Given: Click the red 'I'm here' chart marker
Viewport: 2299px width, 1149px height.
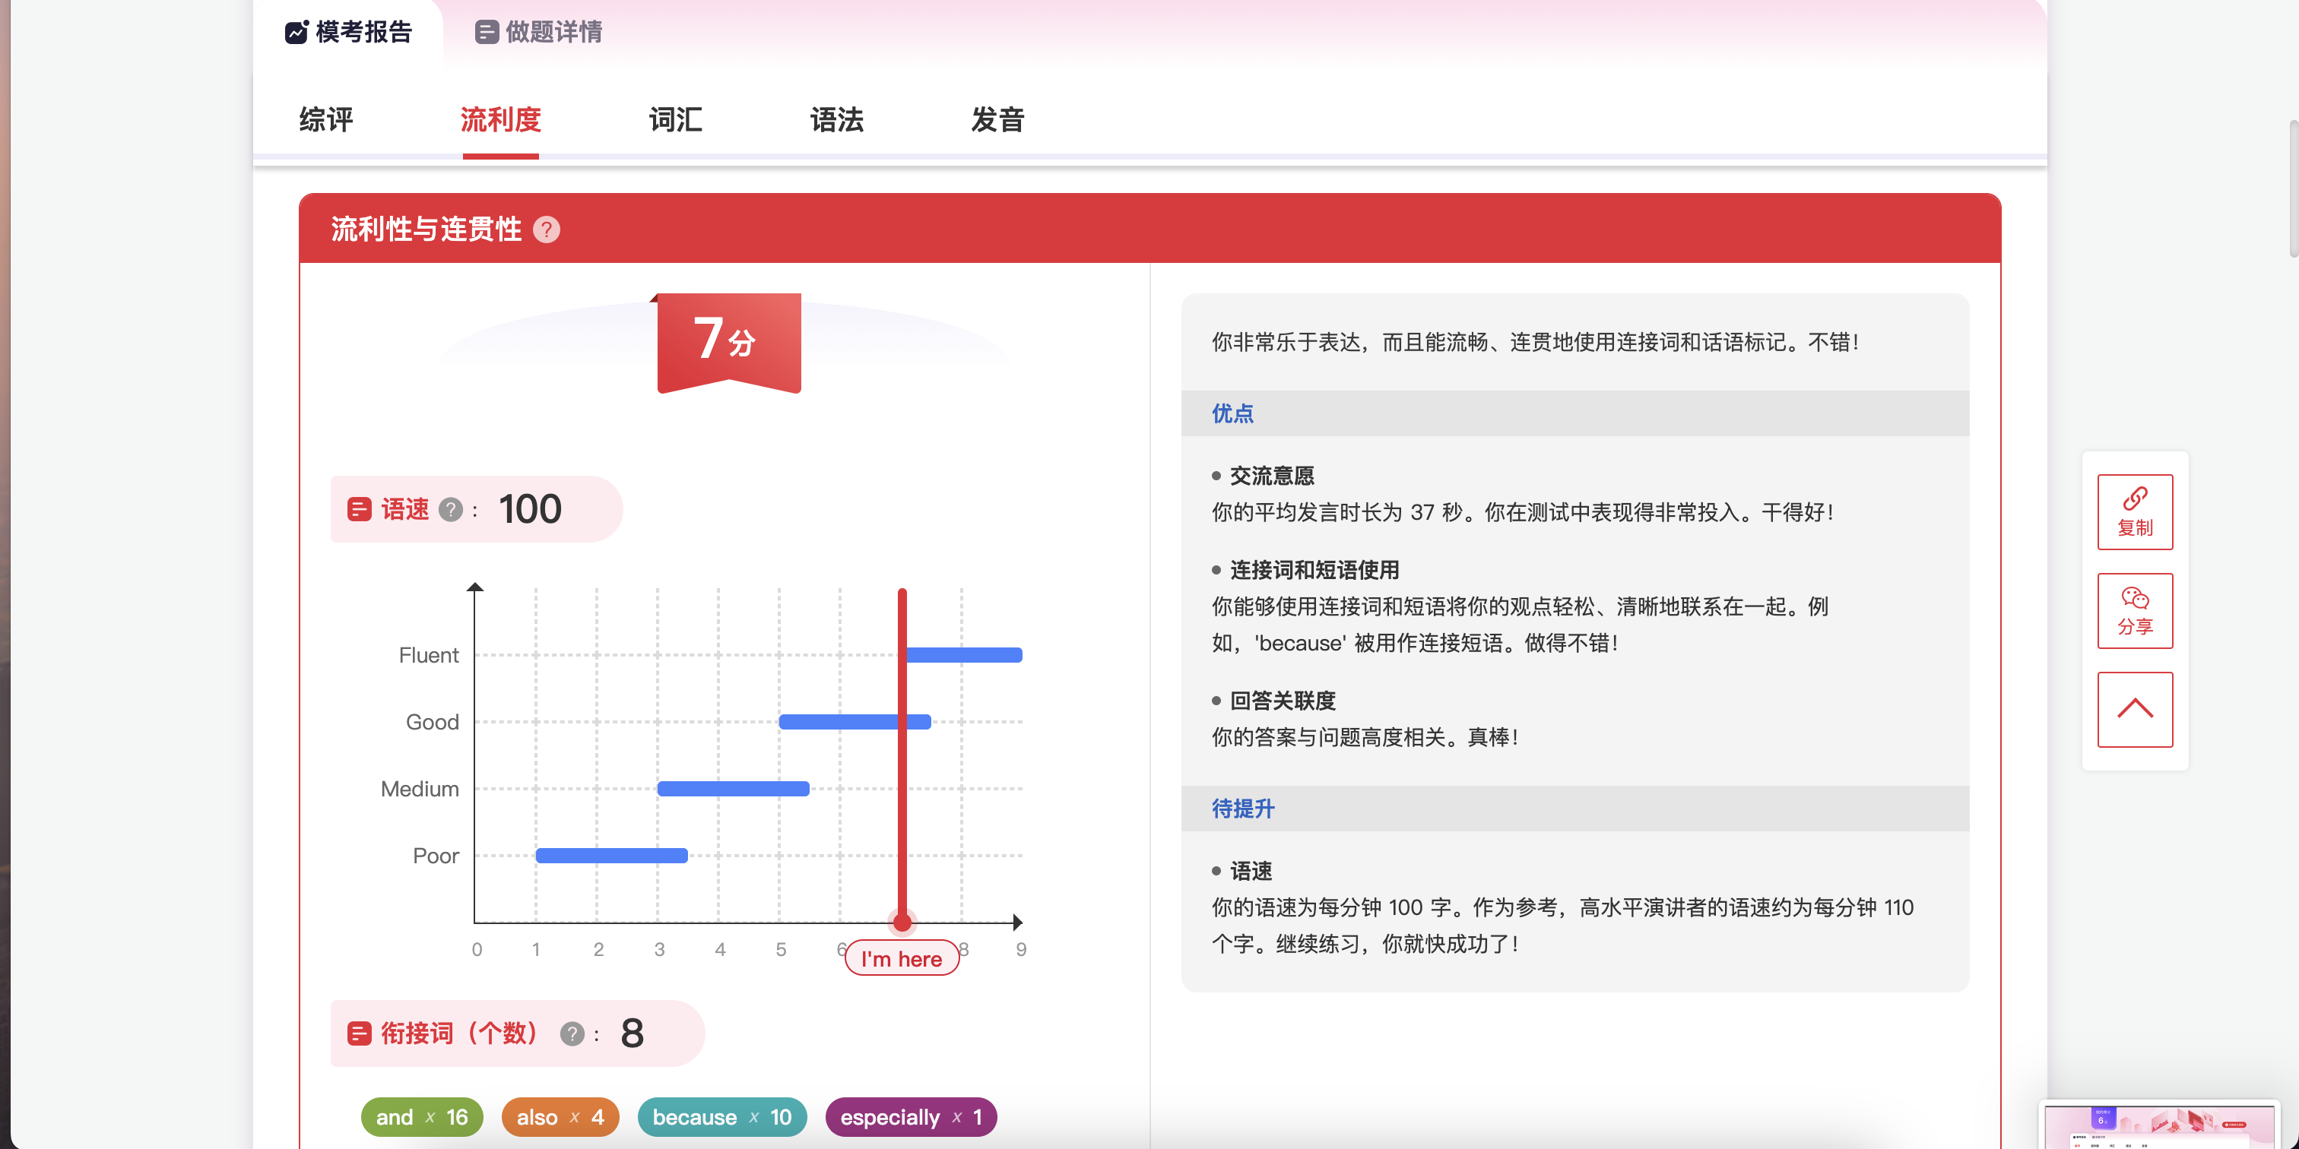Looking at the screenshot, I should tap(902, 958).
